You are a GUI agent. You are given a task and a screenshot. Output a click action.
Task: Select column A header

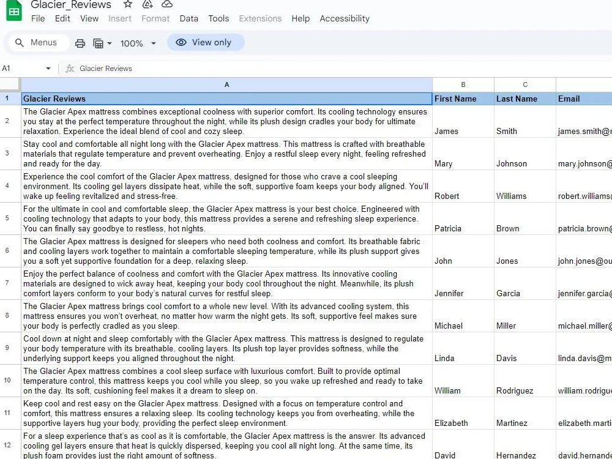point(227,84)
